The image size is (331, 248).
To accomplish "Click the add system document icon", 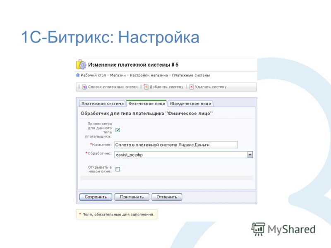I will pos(146,87).
